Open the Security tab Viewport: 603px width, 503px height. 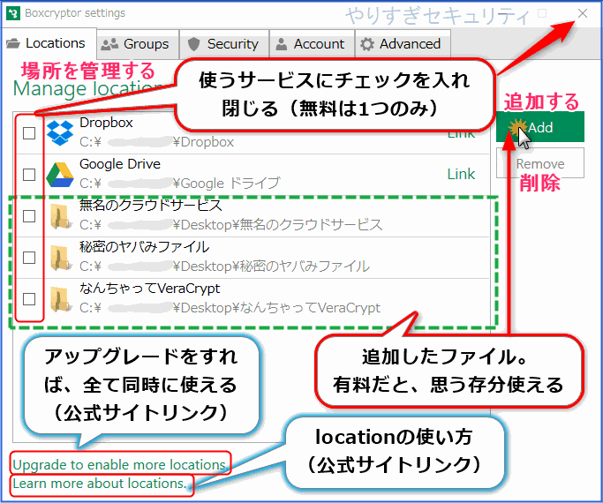tap(224, 44)
